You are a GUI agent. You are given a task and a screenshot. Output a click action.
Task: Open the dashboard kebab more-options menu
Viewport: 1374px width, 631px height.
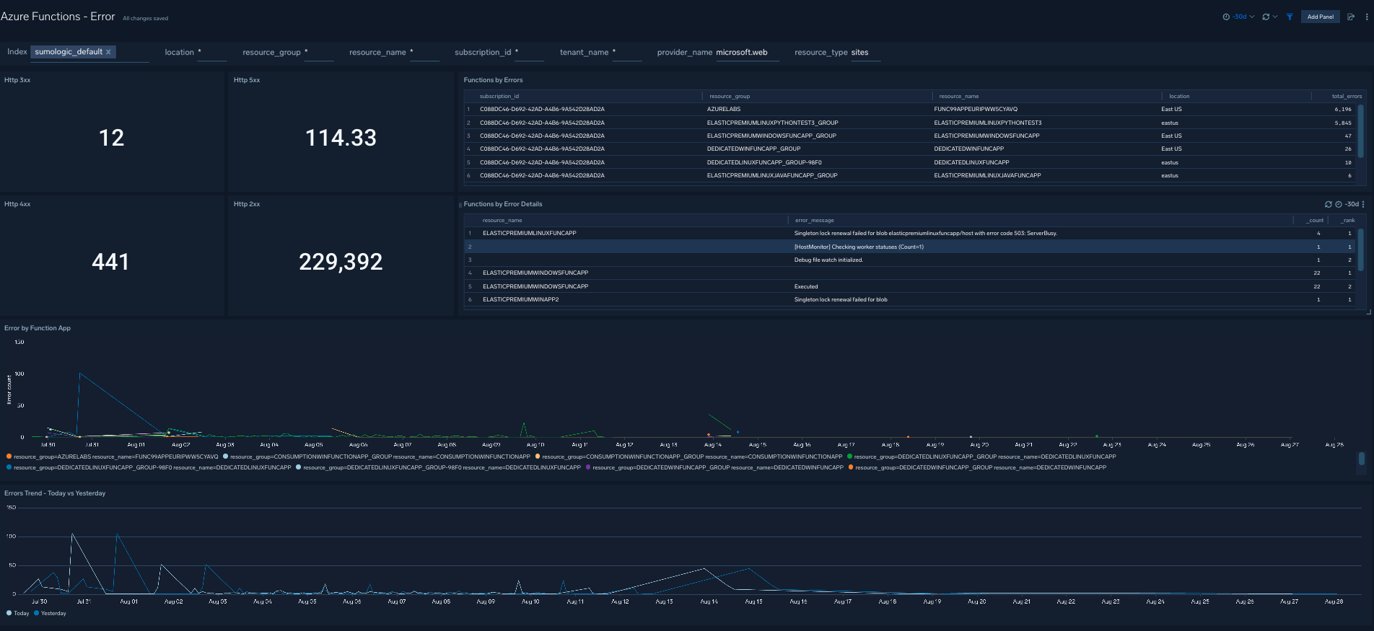[x=1367, y=17]
